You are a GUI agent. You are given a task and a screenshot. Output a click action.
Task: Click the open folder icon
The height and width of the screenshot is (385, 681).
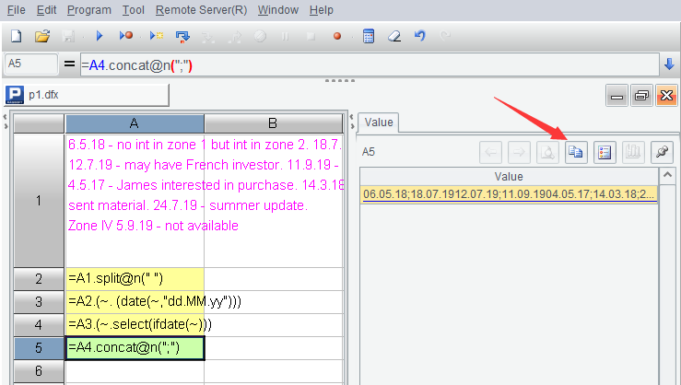41,36
